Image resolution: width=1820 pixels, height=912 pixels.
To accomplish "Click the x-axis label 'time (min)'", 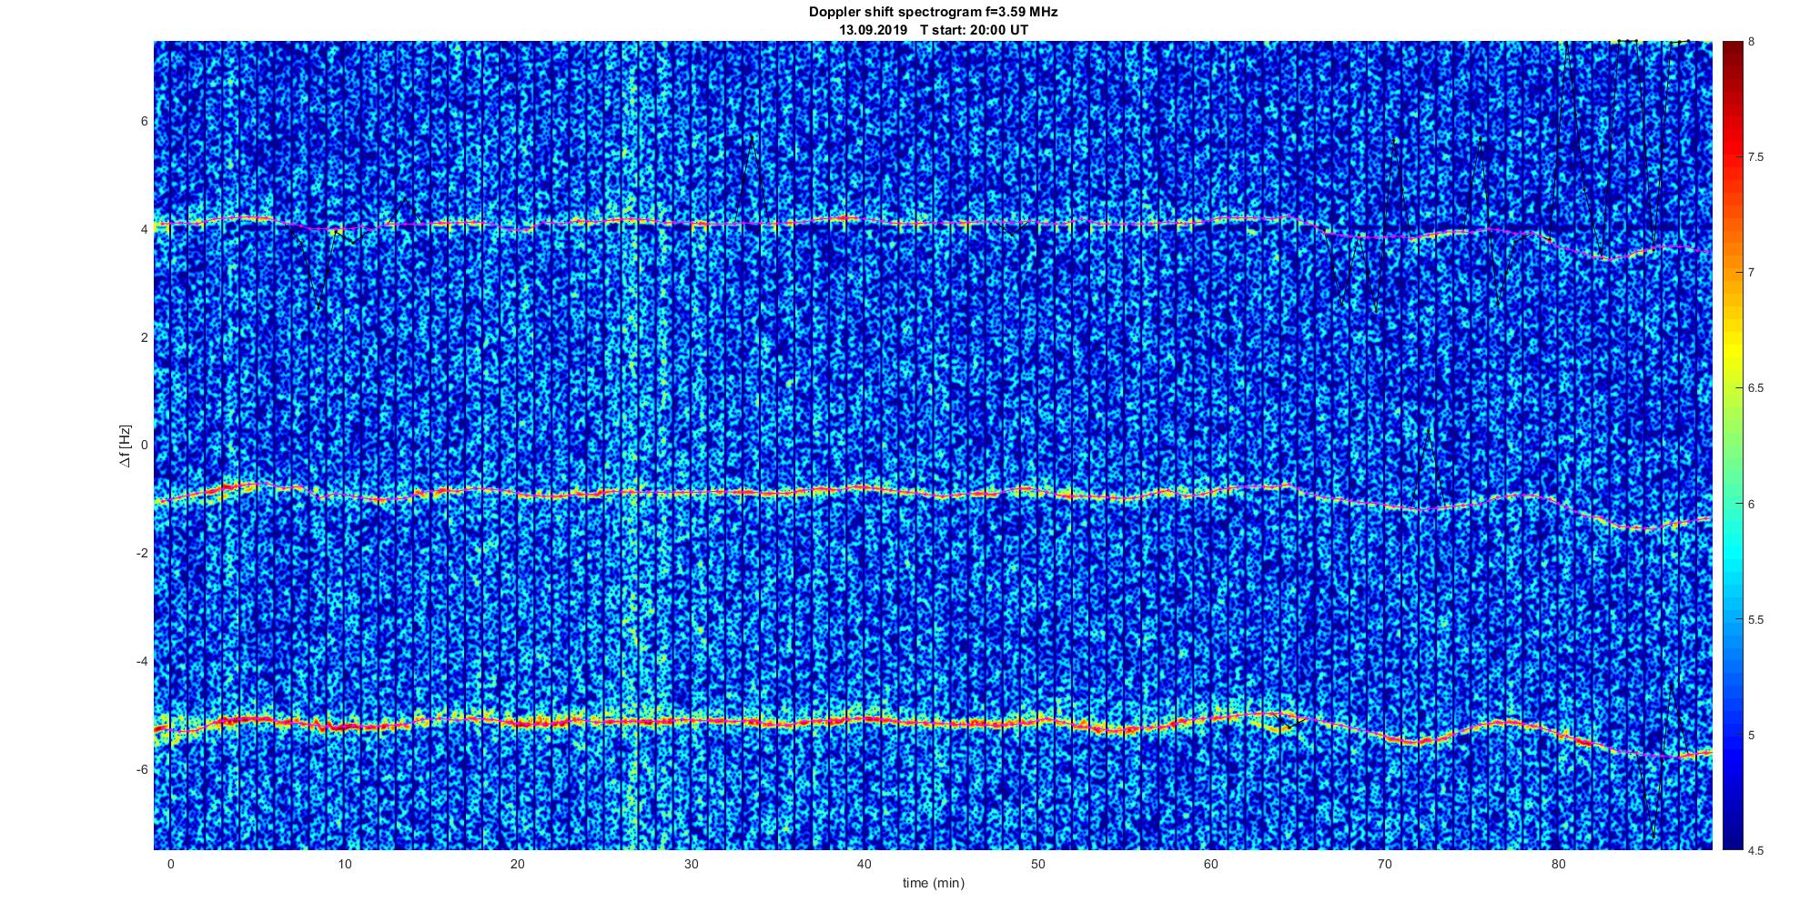I will coord(933,883).
